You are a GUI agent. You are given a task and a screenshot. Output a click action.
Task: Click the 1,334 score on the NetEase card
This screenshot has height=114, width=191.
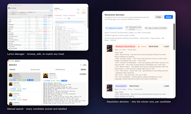click(166, 47)
